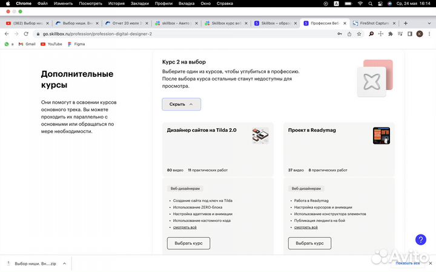Open saved passwords key icon
This screenshot has height=272, width=436.
point(340,34)
